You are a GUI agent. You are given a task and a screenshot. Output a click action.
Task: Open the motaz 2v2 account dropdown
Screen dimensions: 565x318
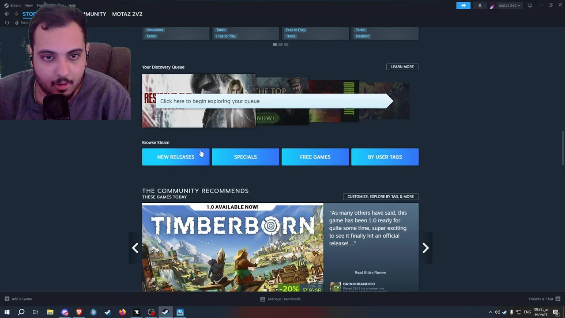click(505, 5)
